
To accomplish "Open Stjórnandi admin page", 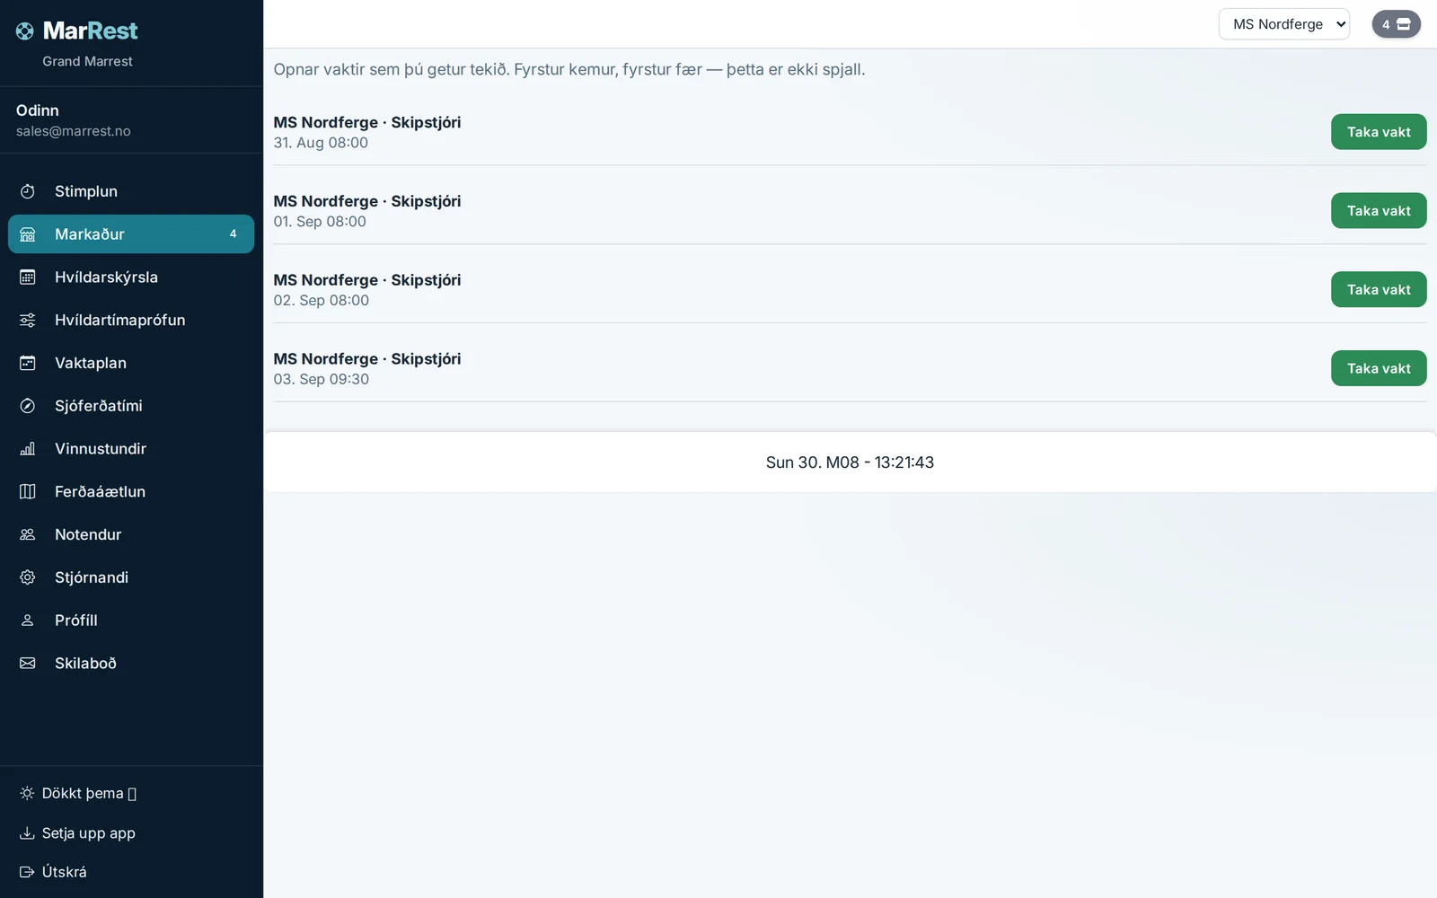I will pyautogui.click(x=131, y=577).
